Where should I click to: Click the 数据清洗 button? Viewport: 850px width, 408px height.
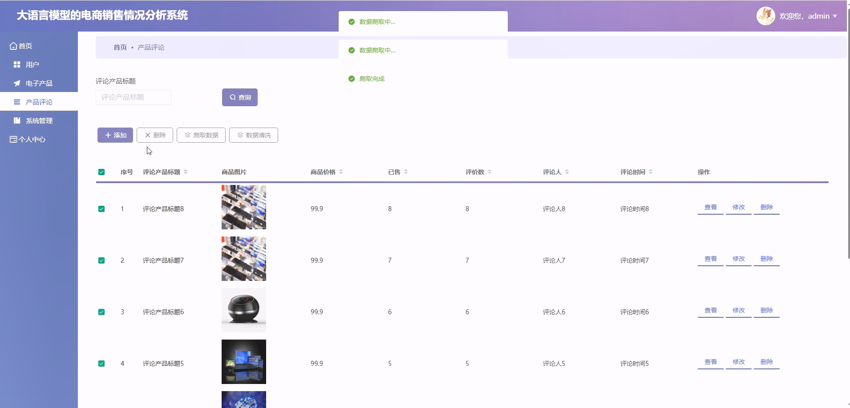tap(254, 135)
